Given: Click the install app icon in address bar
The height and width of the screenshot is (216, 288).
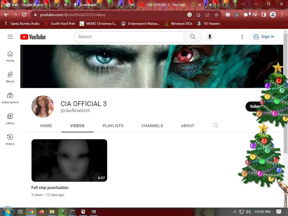Looking at the screenshot, I should [x=199, y=15].
